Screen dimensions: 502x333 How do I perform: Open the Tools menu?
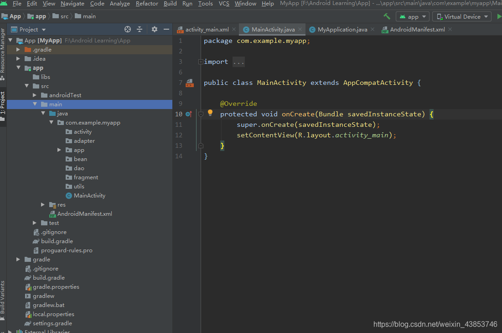(205, 4)
